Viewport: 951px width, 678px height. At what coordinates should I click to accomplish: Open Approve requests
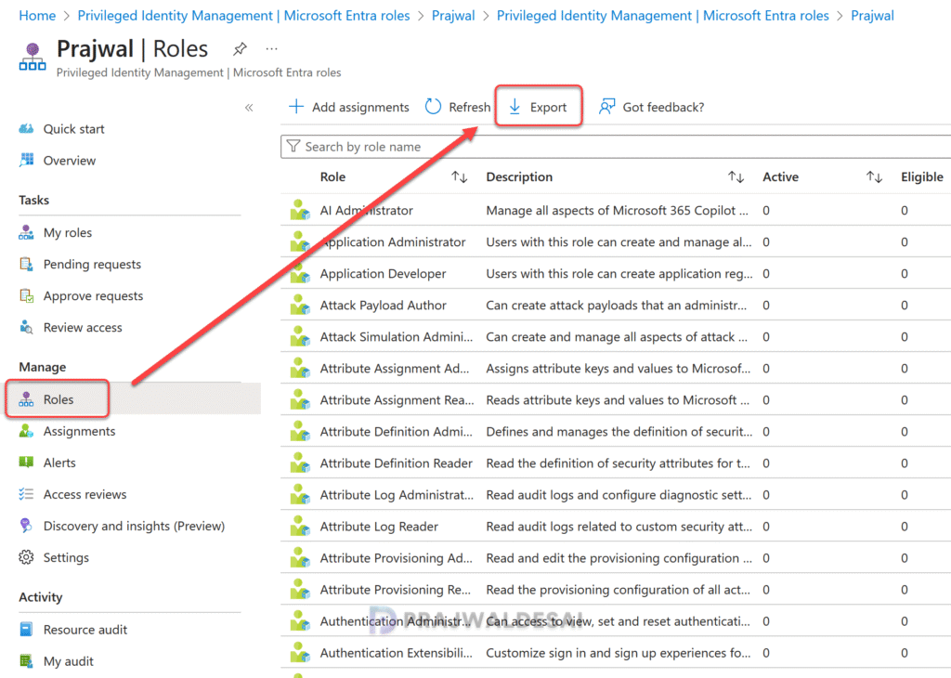pyautogui.click(x=93, y=295)
